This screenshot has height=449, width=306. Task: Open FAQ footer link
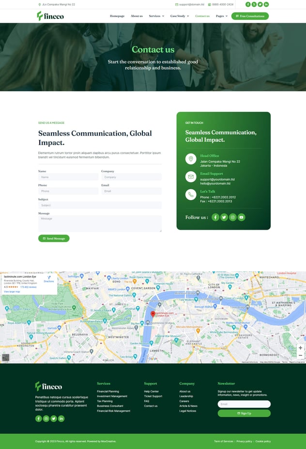(x=147, y=401)
